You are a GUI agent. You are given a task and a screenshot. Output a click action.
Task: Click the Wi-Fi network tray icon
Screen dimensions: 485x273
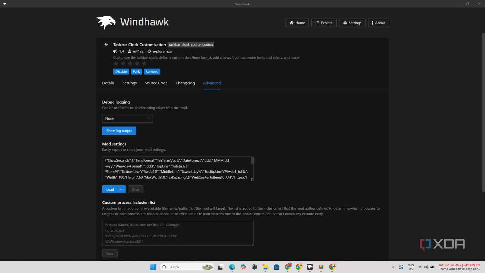tap(420, 267)
